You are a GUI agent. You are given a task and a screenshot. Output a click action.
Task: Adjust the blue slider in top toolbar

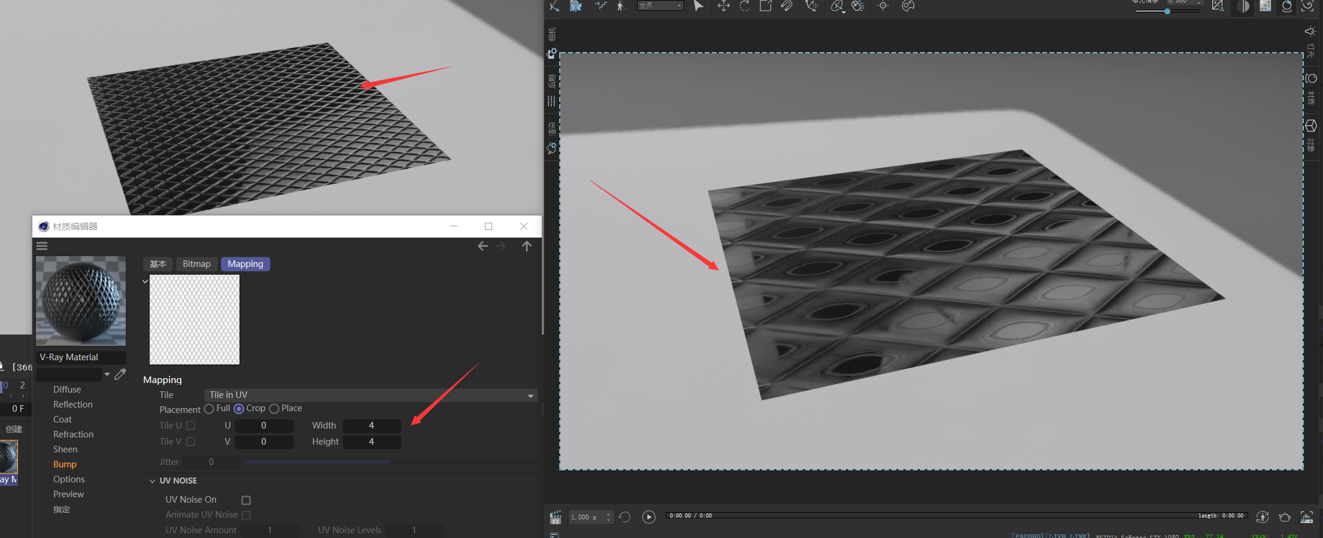(1167, 11)
